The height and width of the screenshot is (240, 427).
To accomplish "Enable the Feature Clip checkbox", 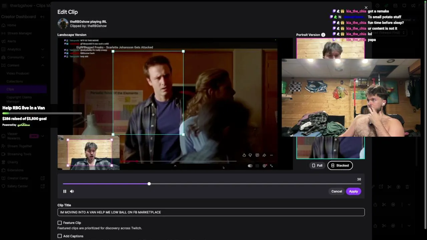I will [x=60, y=223].
